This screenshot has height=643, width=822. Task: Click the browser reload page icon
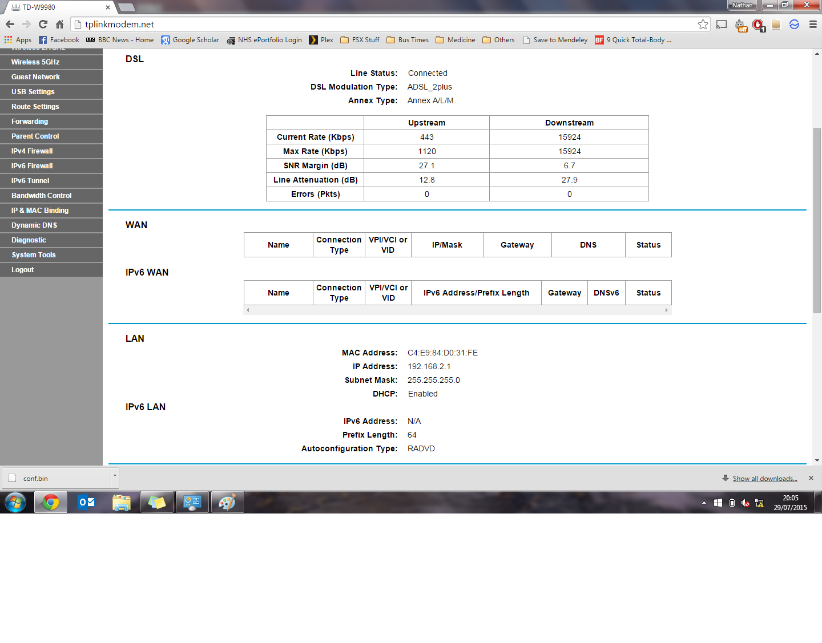[43, 24]
